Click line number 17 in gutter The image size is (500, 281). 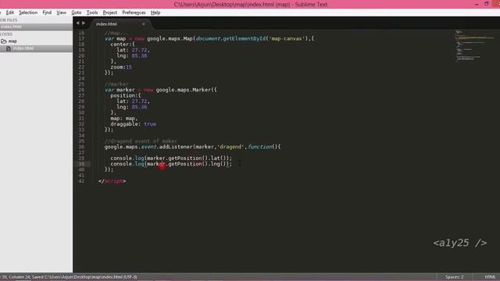click(81, 38)
